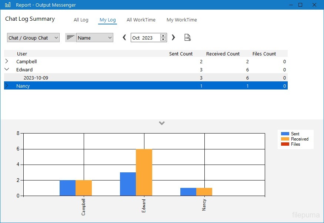Select the 2023-10-09 date row
324x223 pixels.
[36, 78]
